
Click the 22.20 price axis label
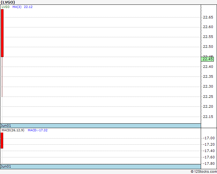pyautogui.click(x=208, y=106)
